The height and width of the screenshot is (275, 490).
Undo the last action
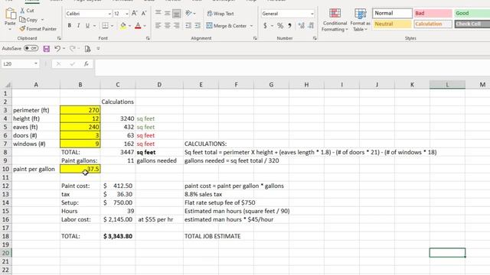tap(57, 49)
